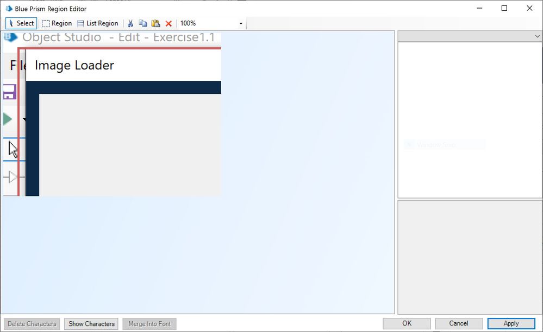Activate the Select tool in the toolbar

point(21,23)
